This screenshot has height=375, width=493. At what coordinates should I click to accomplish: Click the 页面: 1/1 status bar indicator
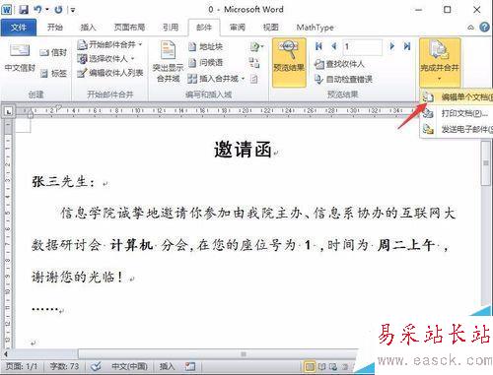pyautogui.click(x=22, y=366)
